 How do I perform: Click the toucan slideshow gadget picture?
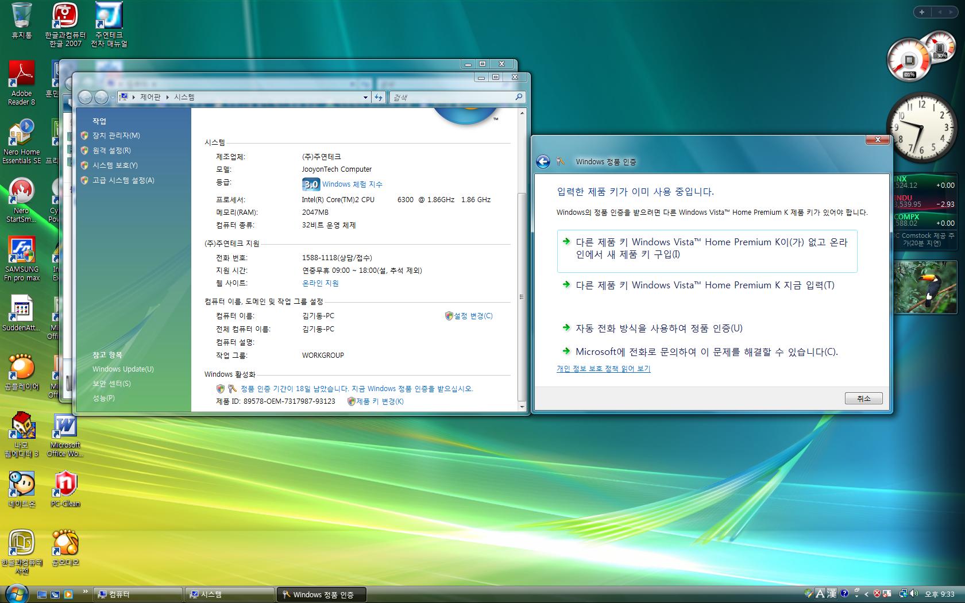tap(925, 287)
